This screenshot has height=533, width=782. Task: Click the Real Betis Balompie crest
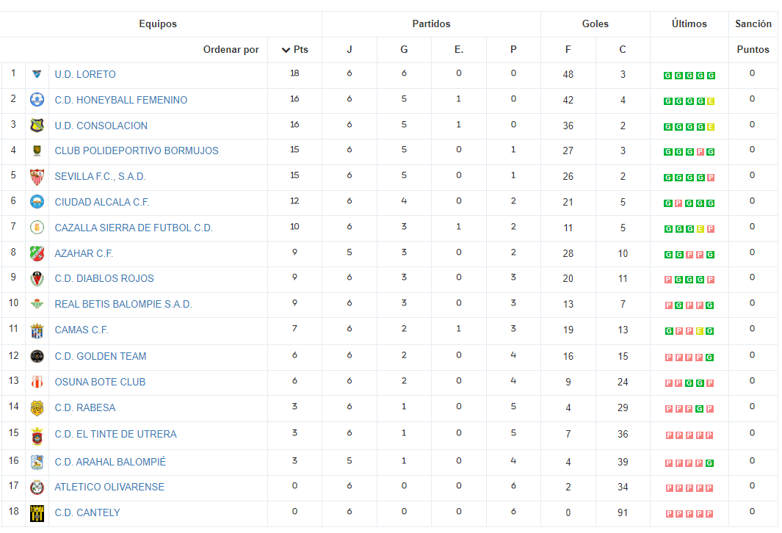tap(37, 304)
